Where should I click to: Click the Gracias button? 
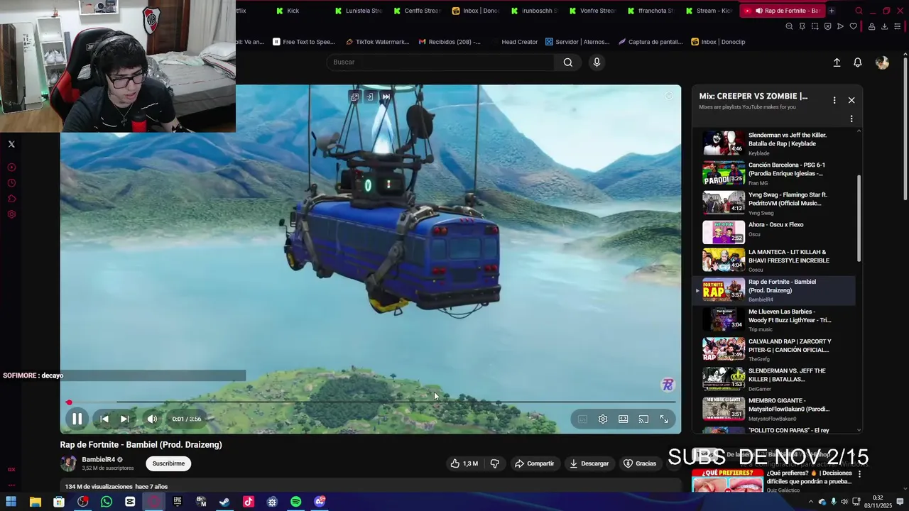click(639, 463)
